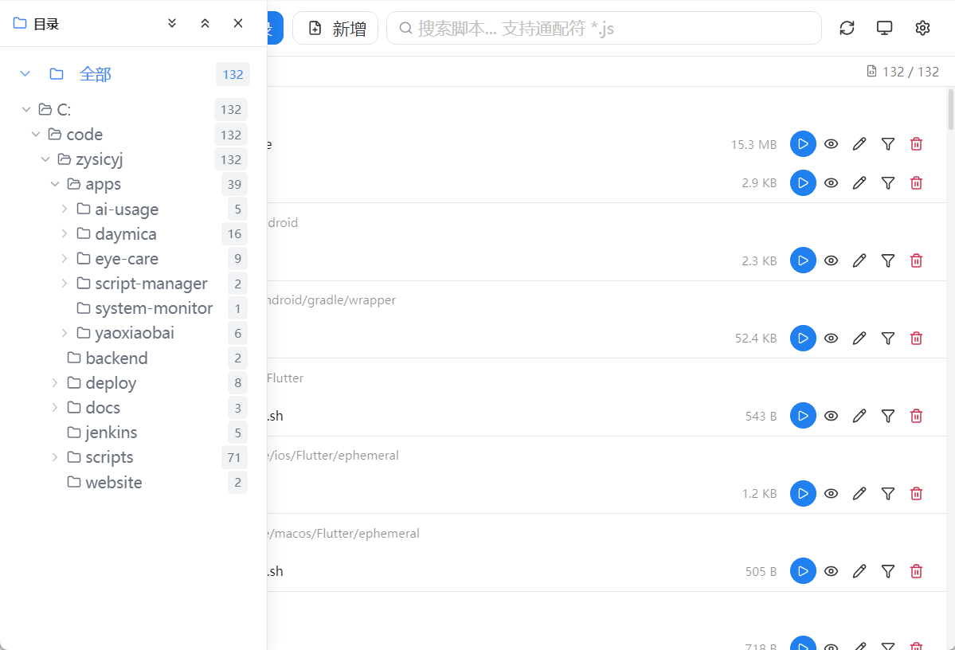This screenshot has width=955, height=650.
Task: Edit the 2.9 KB script with pencil icon
Action: point(859,182)
